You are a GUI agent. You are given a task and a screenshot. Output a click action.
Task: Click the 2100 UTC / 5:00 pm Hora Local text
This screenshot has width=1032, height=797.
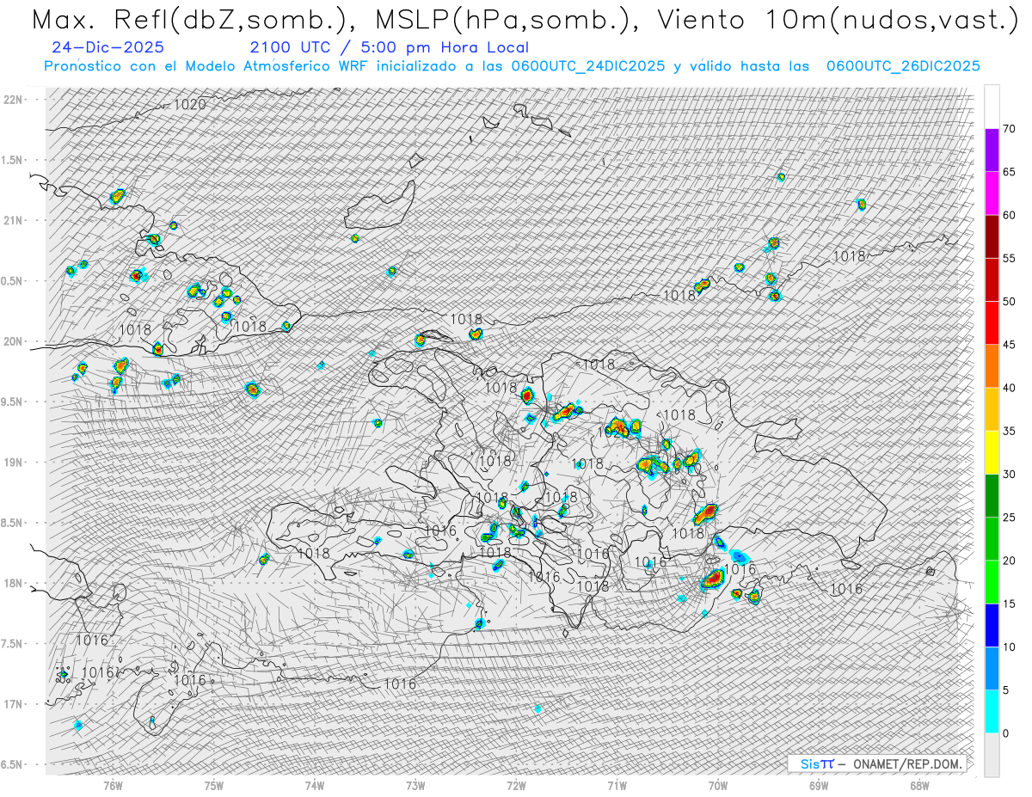(390, 48)
